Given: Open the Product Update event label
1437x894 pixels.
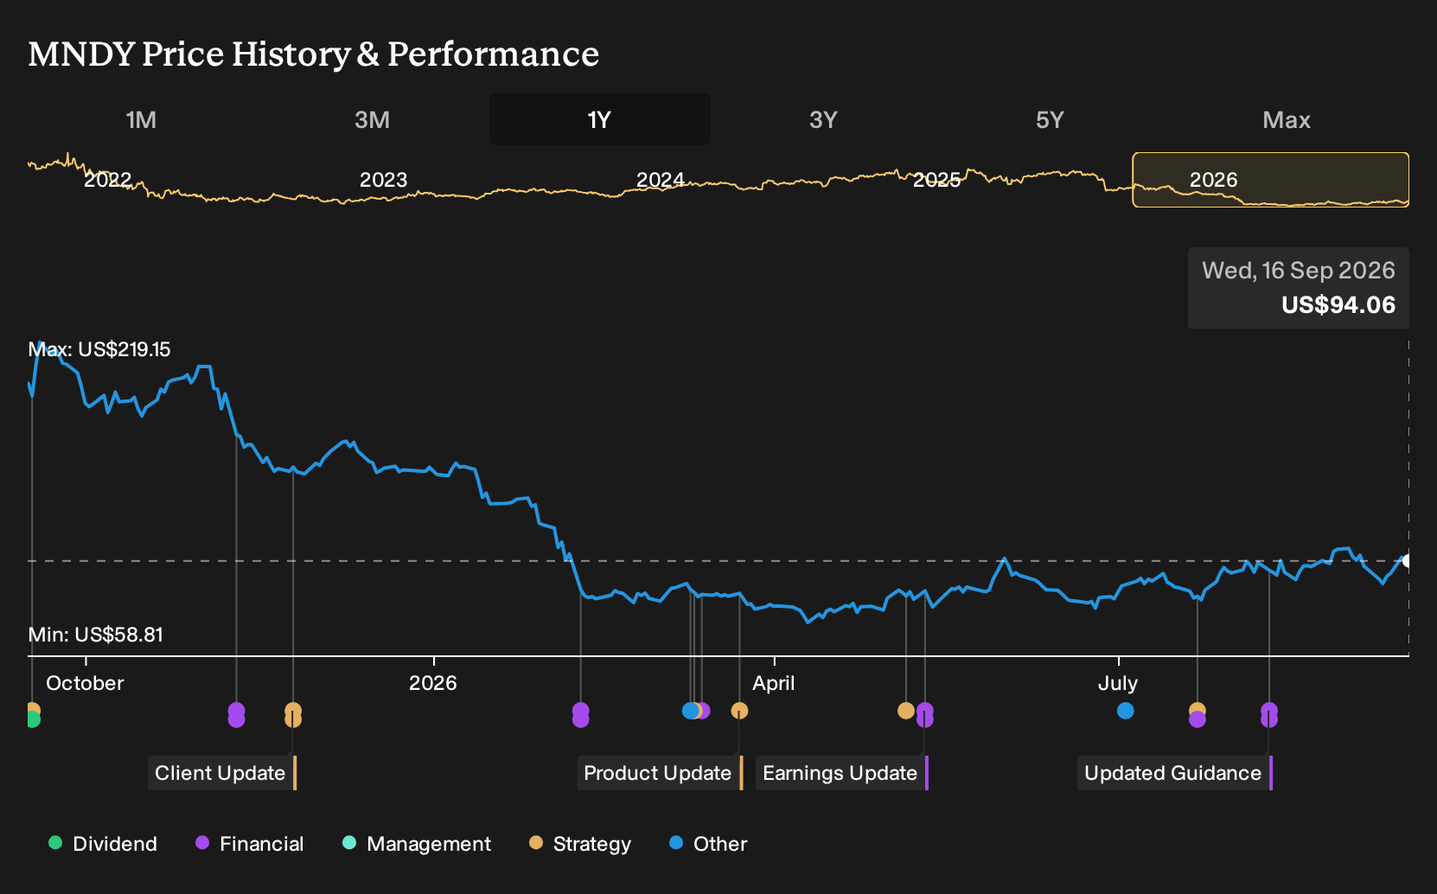Looking at the screenshot, I should click(660, 773).
